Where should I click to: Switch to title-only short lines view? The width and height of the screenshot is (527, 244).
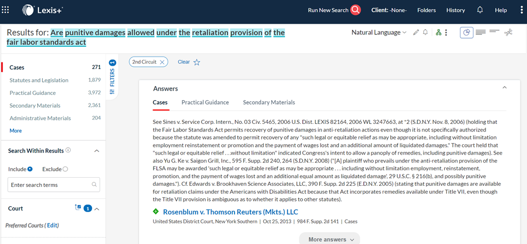point(495,31)
